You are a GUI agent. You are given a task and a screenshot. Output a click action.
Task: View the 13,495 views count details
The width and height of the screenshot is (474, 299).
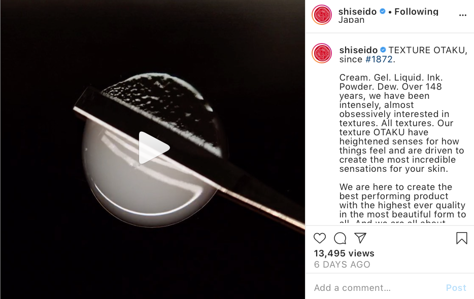click(x=344, y=253)
